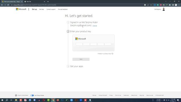
Task: Click the fifth product key box
Action: pos(108,44)
